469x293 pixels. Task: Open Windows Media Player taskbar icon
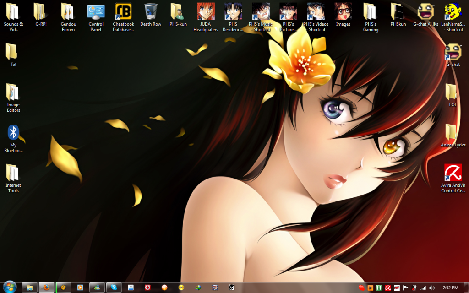point(80,288)
